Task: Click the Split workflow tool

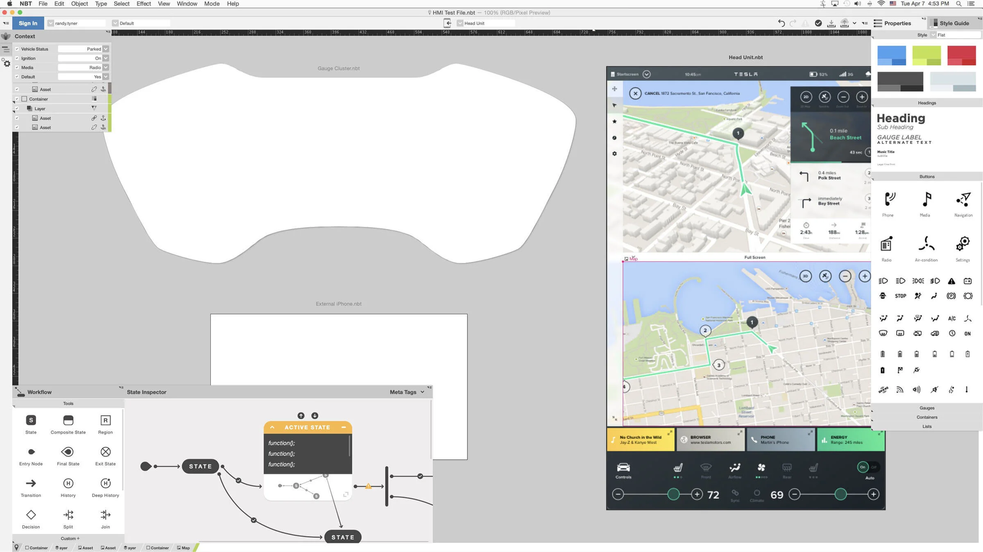Action: (x=68, y=515)
